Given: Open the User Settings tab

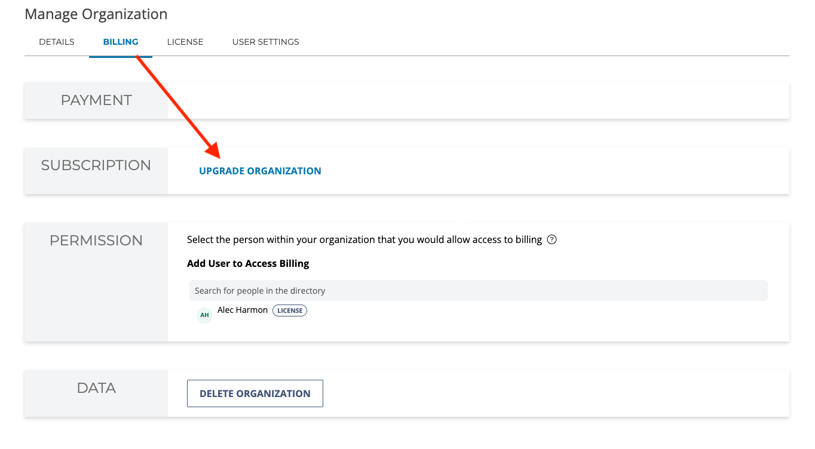Looking at the screenshot, I should click(266, 42).
